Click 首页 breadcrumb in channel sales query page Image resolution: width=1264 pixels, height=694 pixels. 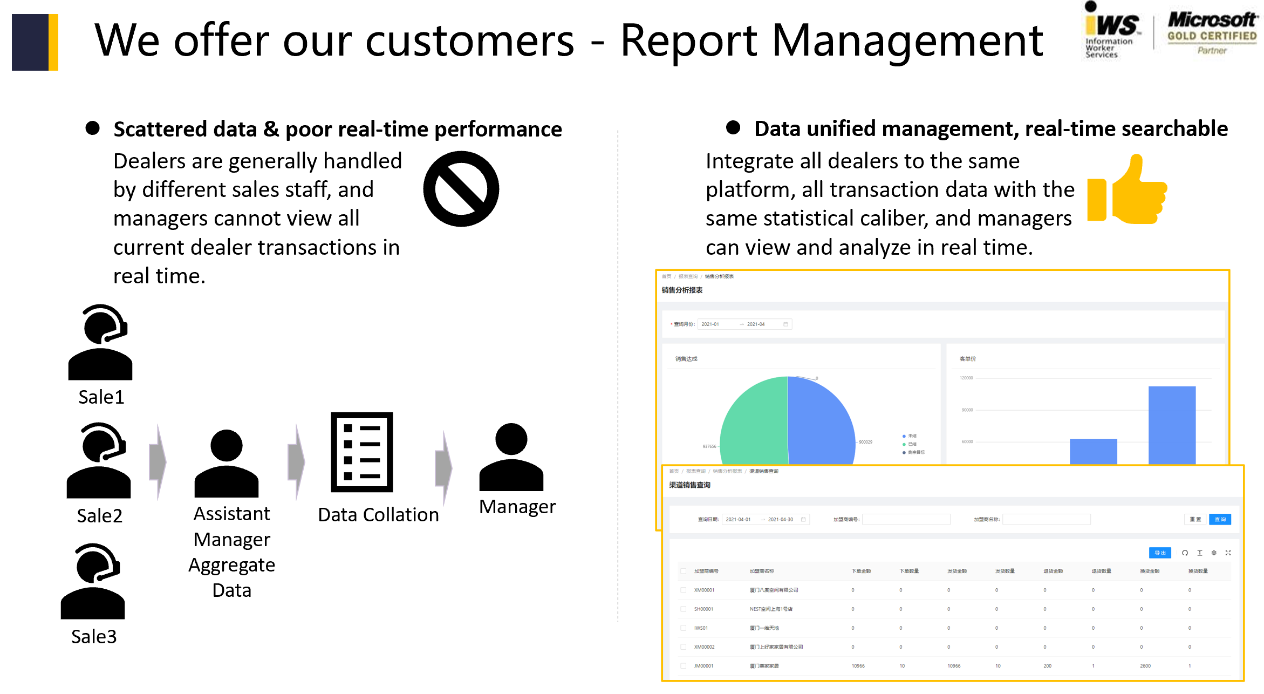(674, 471)
